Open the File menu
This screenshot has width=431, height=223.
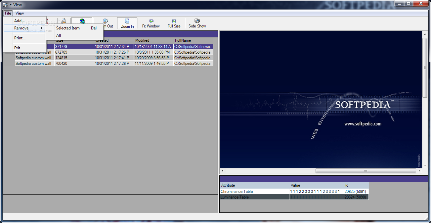(8, 13)
